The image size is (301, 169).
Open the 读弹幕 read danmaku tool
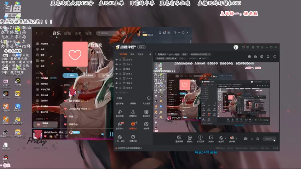[x=146, y=126]
